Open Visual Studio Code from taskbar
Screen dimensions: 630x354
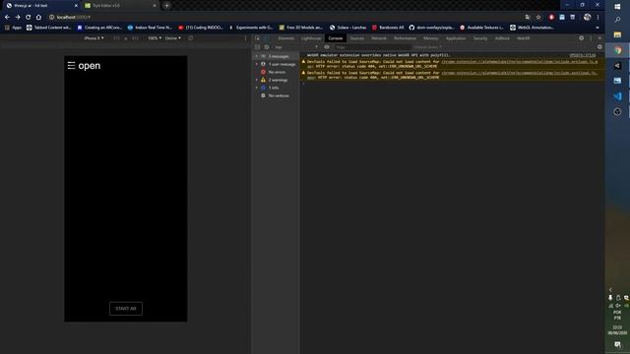pos(617,96)
